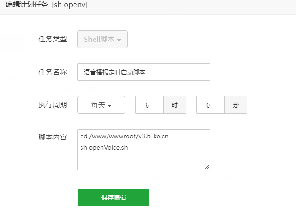Place cursor on the sh openVoice.sh line

coord(104,147)
